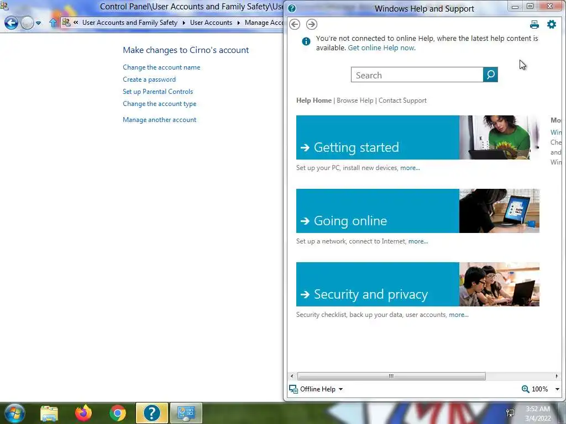Click the Security and privacy photo thumbnail
Viewport: 566px width, 424px height.
(x=499, y=284)
